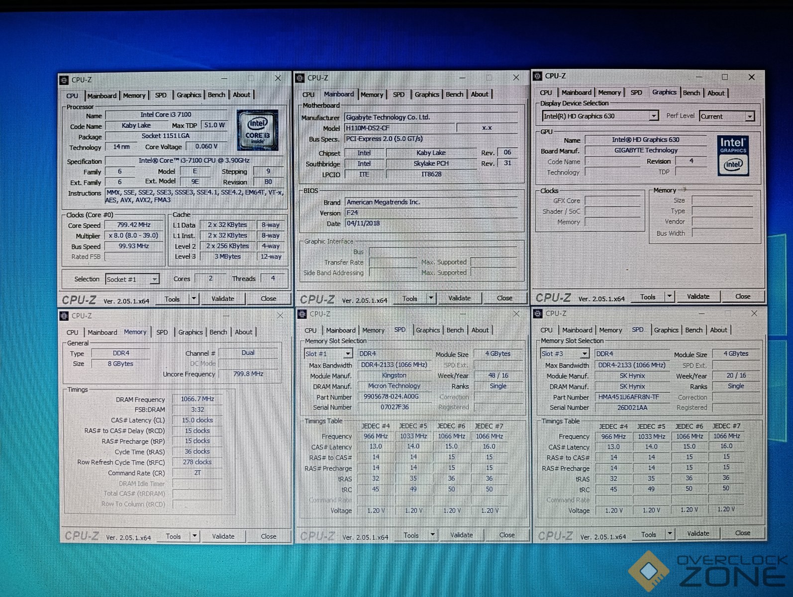Image resolution: width=793 pixels, height=597 pixels.
Task: Click Core Speed 799.42 MHz value
Action: [x=134, y=225]
